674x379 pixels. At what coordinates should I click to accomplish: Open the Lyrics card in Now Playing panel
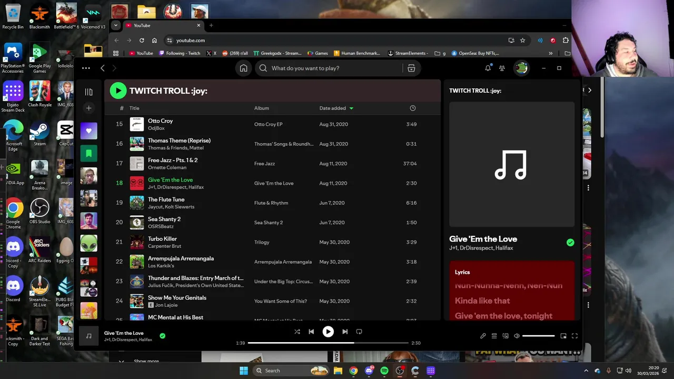[x=512, y=290]
